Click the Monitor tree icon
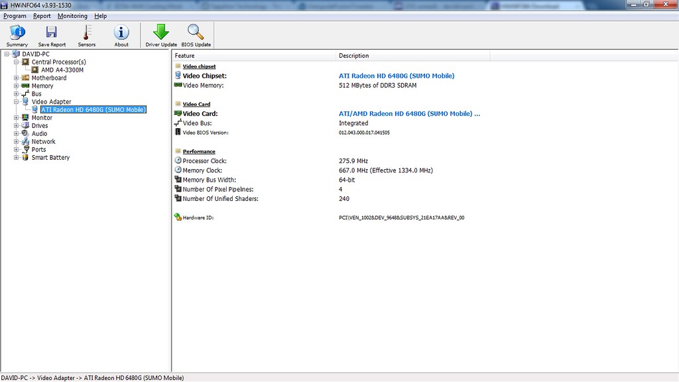Viewport: 679px width, 382px height. tap(26, 117)
